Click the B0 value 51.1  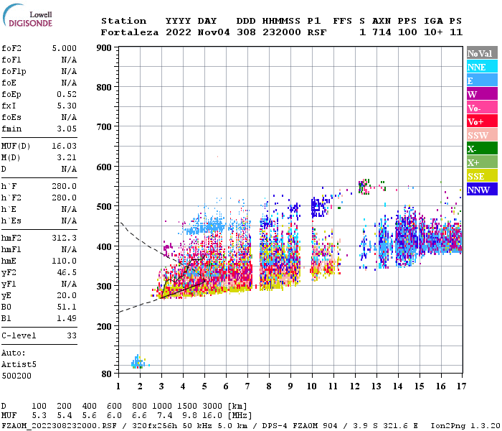(x=67, y=307)
